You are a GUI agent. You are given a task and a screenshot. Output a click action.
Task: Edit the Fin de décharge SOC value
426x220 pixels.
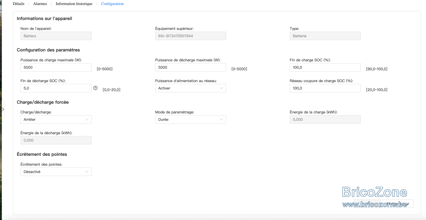[x=56, y=88]
